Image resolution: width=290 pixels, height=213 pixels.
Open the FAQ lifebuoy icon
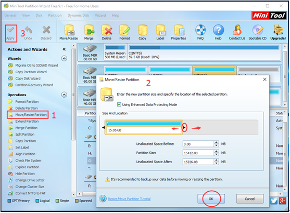(x=200, y=33)
